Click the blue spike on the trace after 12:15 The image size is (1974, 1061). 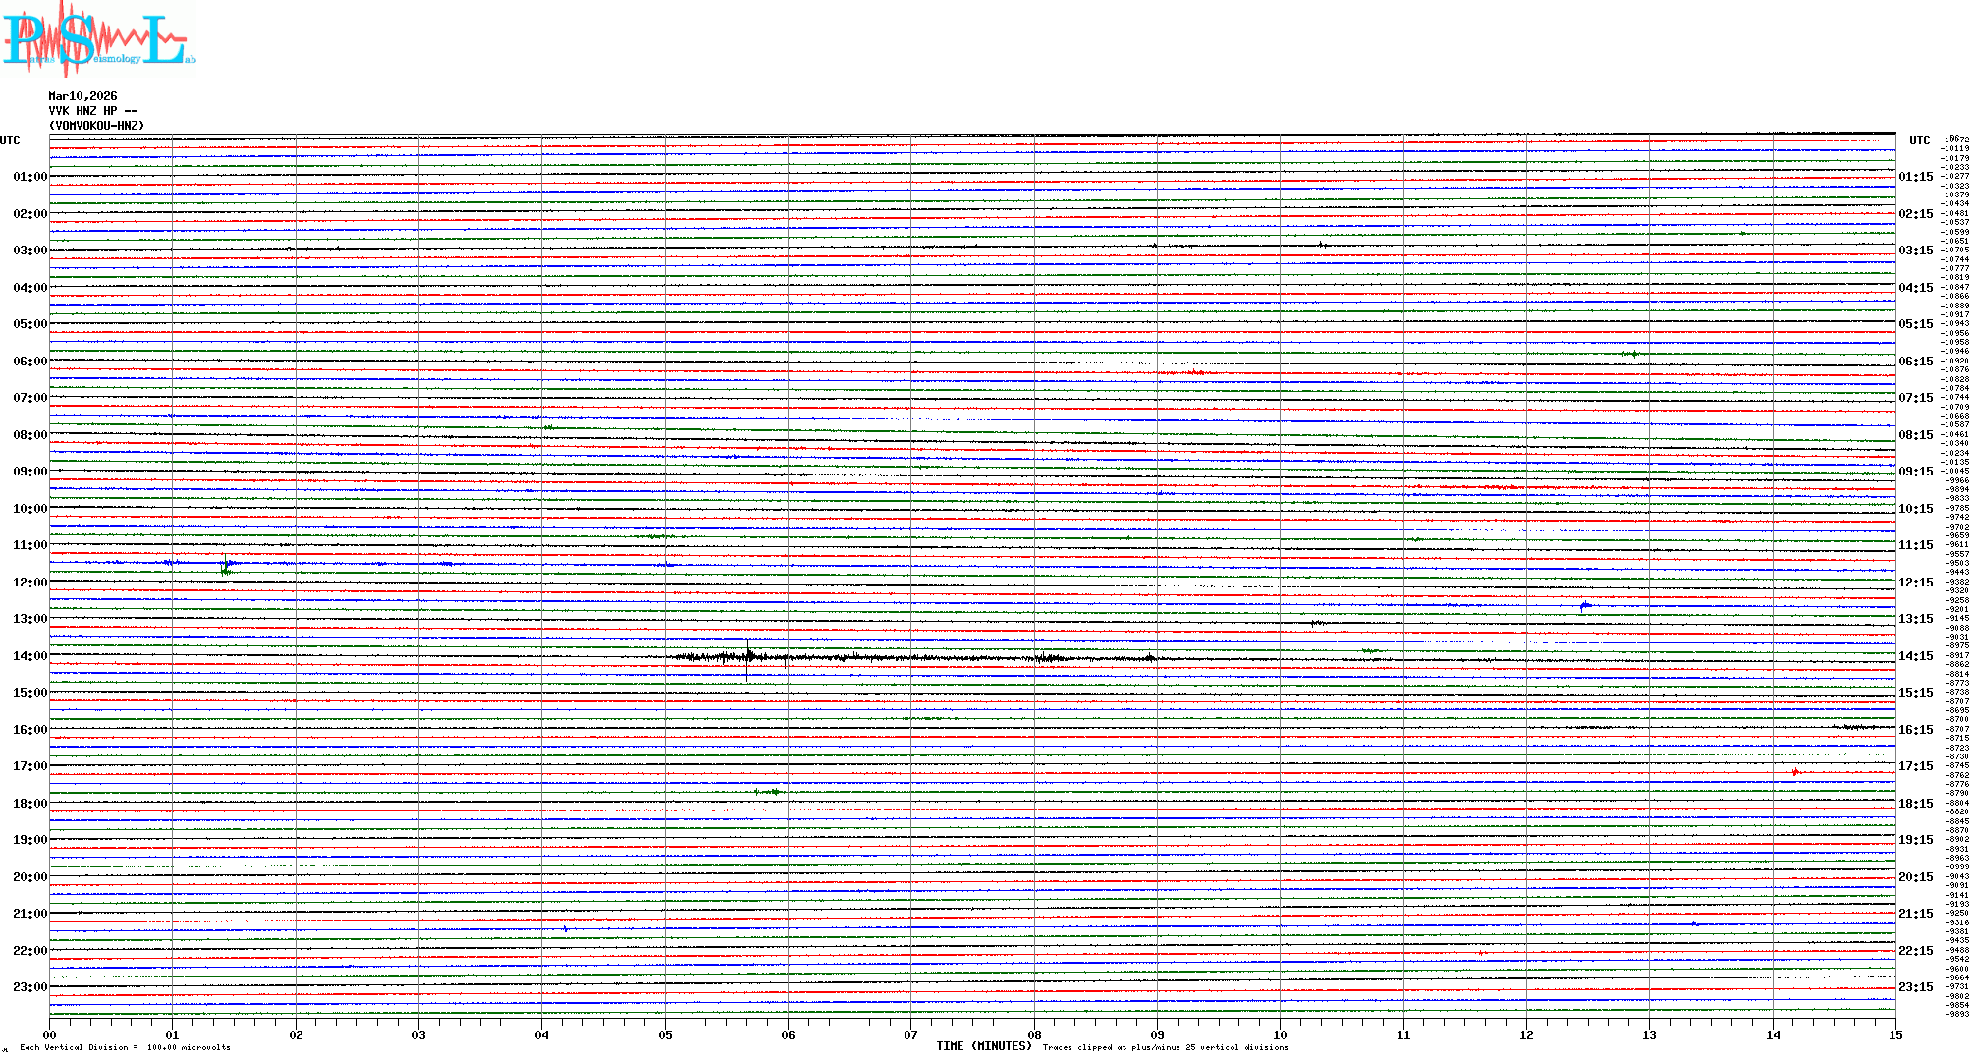[x=1585, y=606]
